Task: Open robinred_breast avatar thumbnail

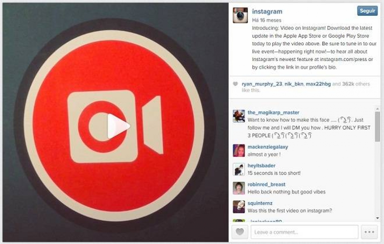Action: click(239, 188)
